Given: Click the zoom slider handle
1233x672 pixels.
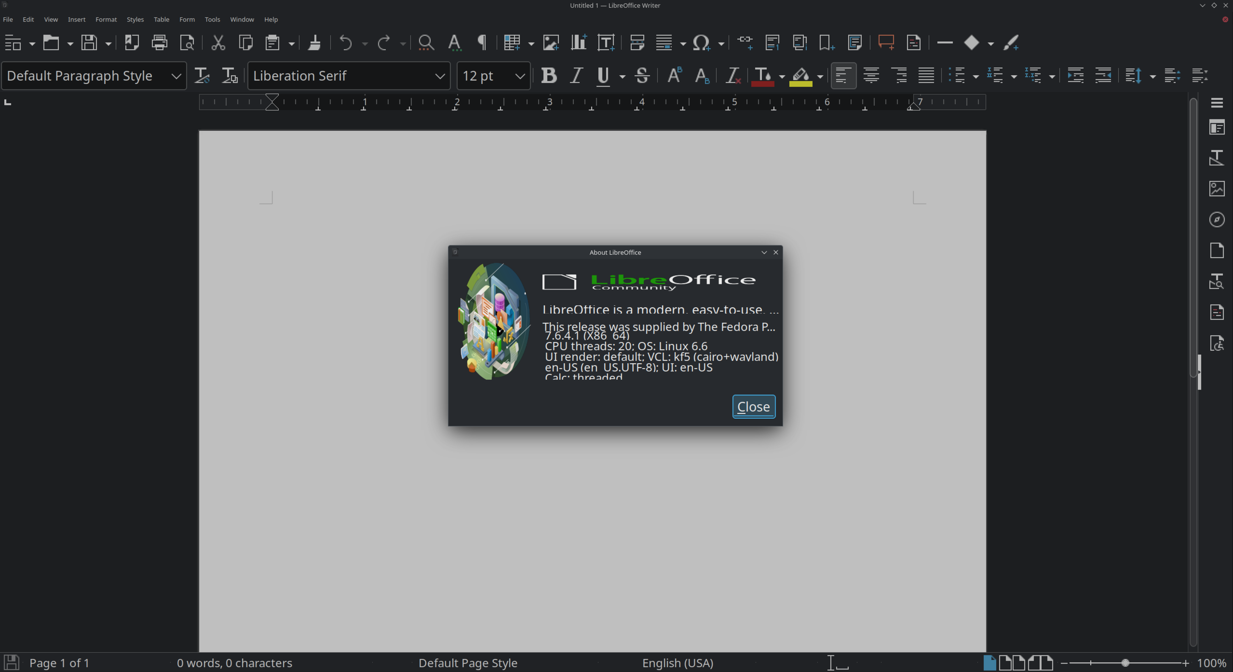Looking at the screenshot, I should tap(1125, 663).
